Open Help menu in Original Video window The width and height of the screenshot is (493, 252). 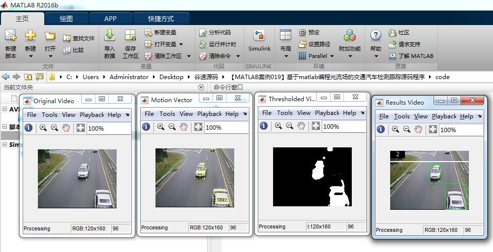[115, 114]
